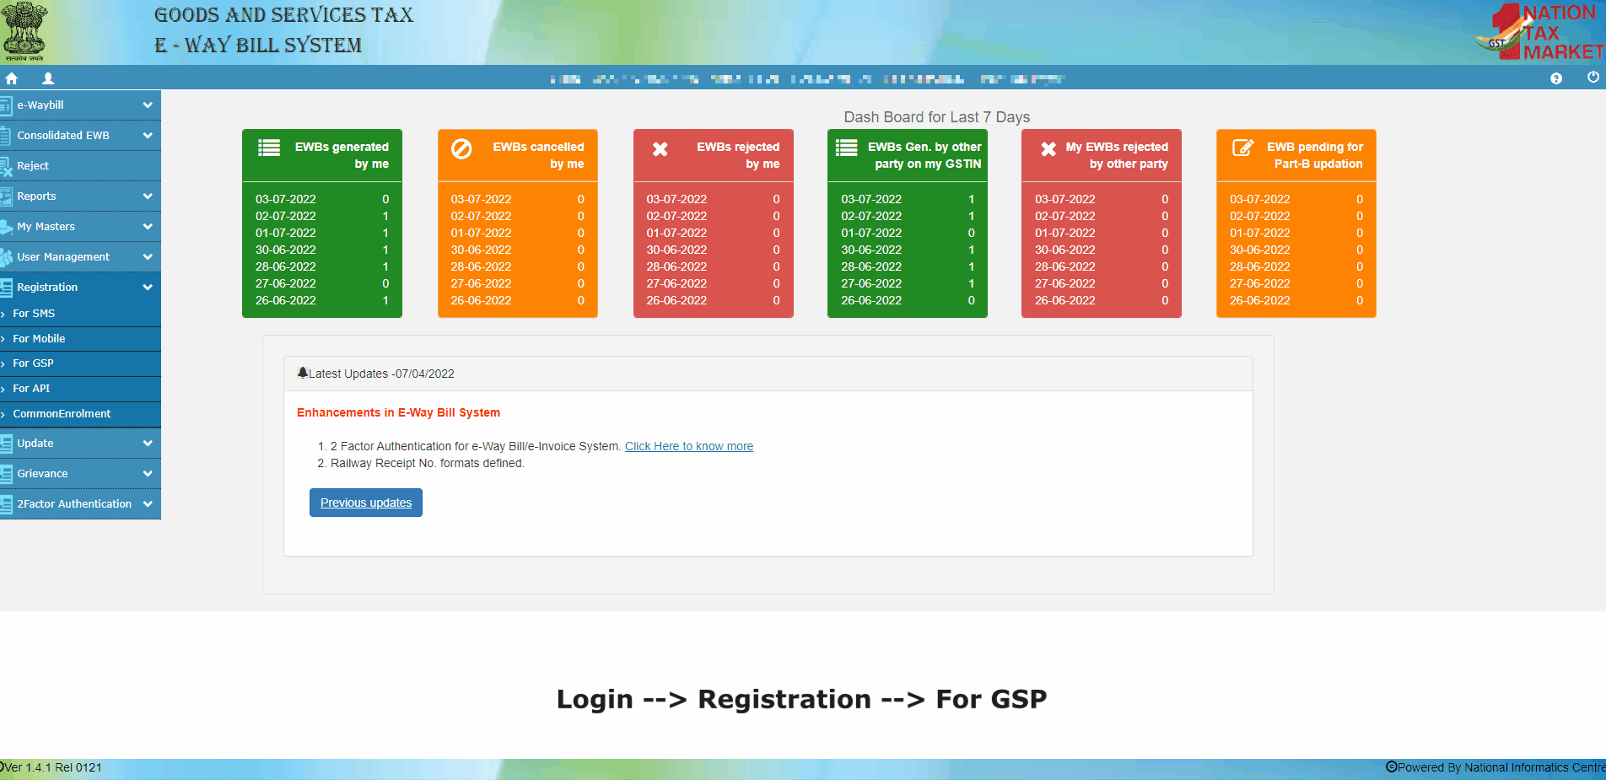Click the Consolidated EWB menu icon
Screen dimensions: 1606x780
pyautogui.click(x=6, y=136)
